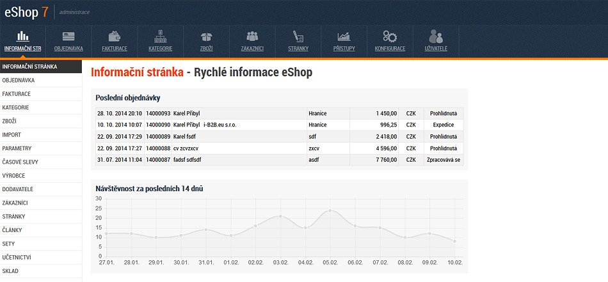Image resolution: width=608 pixels, height=282 pixels.
Task: Open Import in the sidebar
Action: [41, 135]
